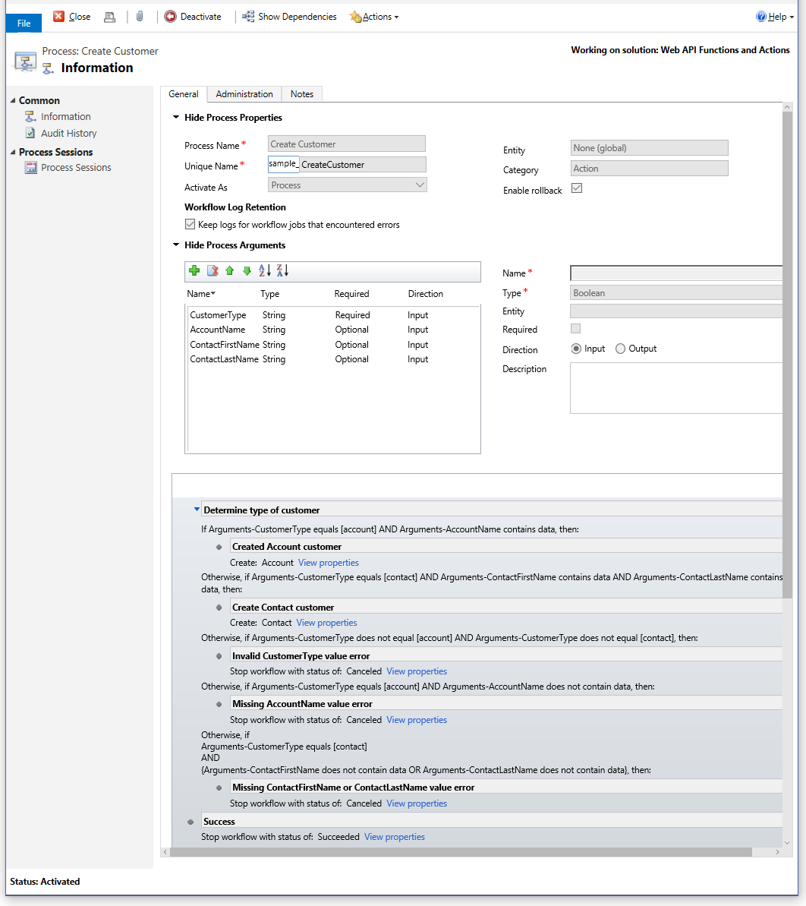Toggle Keep logs for workflow jobs checkbox

point(190,225)
